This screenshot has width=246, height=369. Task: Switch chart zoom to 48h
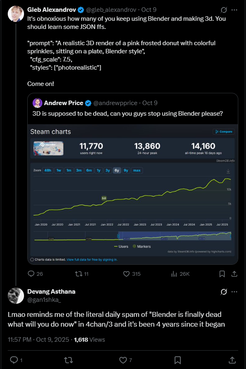click(x=48, y=170)
